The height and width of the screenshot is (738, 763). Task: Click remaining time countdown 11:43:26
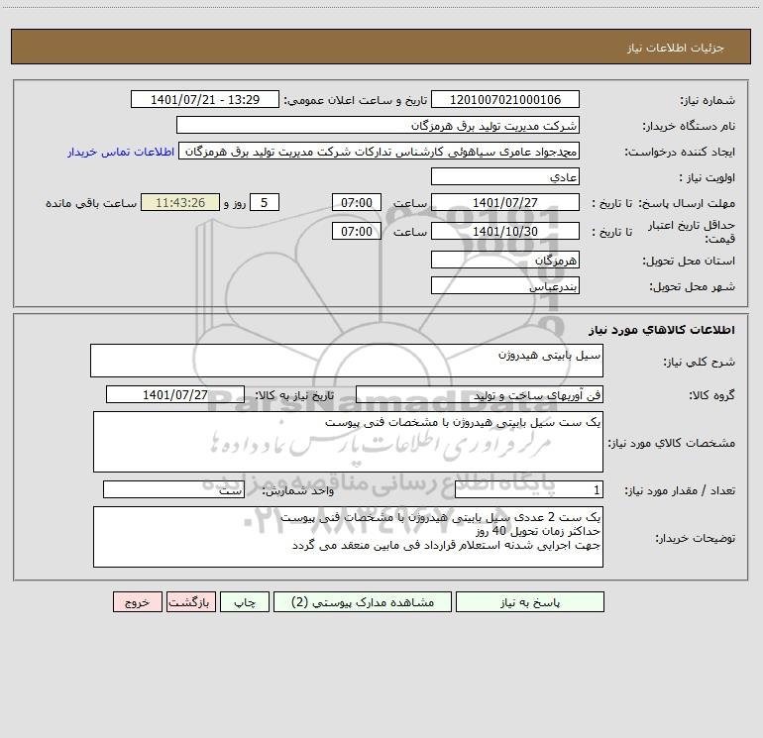tap(180, 202)
